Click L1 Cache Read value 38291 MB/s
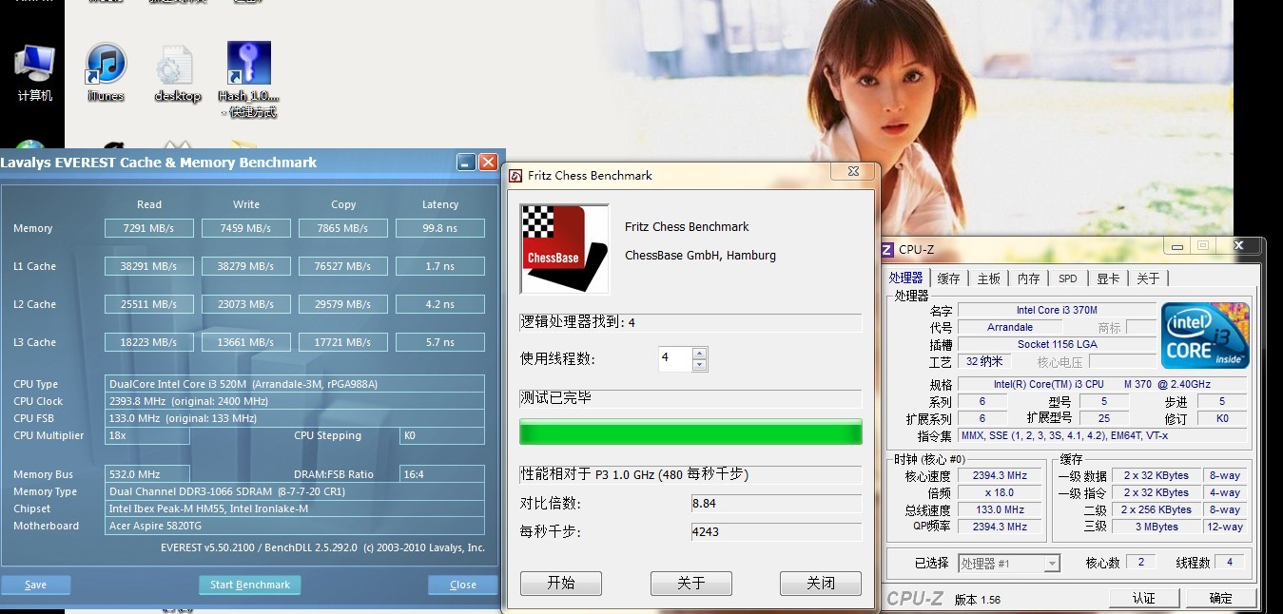The image size is (1283, 614). [149, 266]
